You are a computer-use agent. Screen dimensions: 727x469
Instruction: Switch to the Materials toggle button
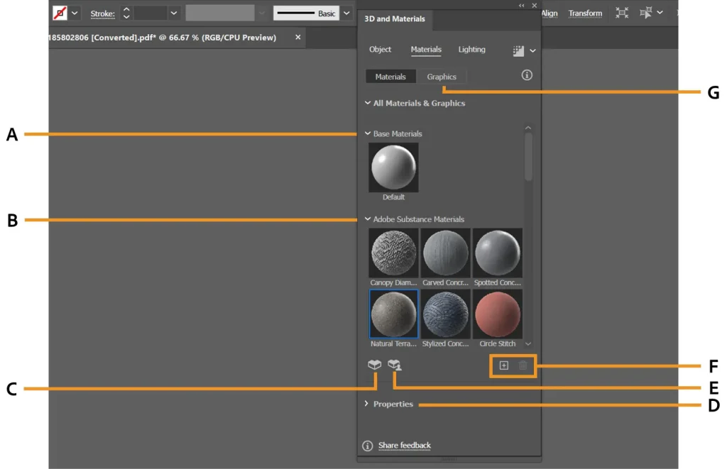[390, 77]
